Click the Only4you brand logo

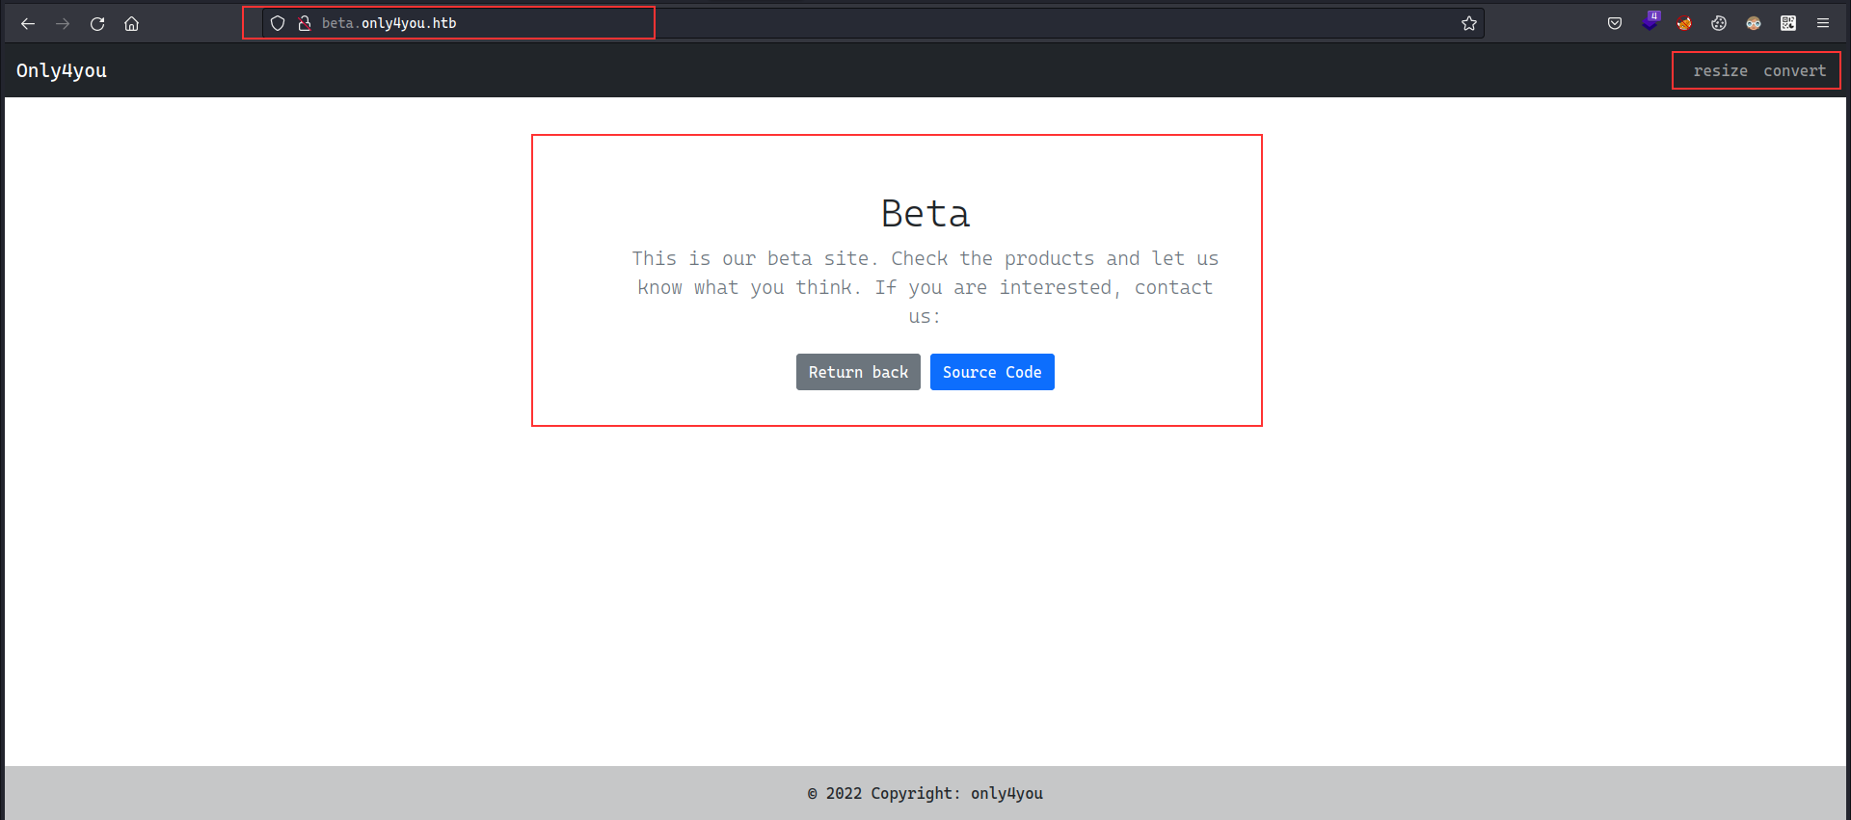62,70
